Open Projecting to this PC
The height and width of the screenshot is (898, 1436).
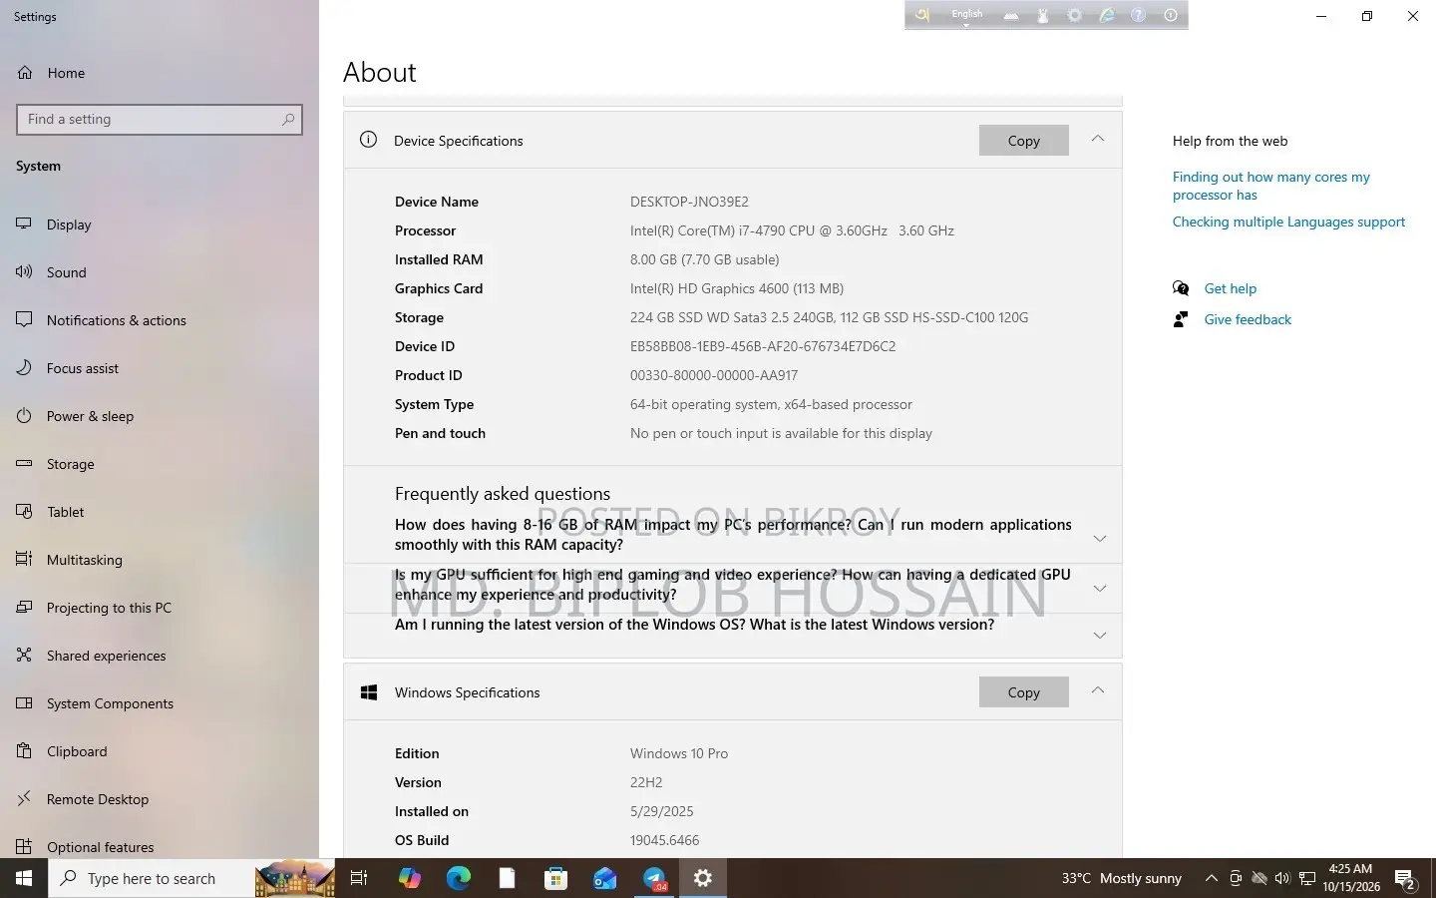pos(160,608)
